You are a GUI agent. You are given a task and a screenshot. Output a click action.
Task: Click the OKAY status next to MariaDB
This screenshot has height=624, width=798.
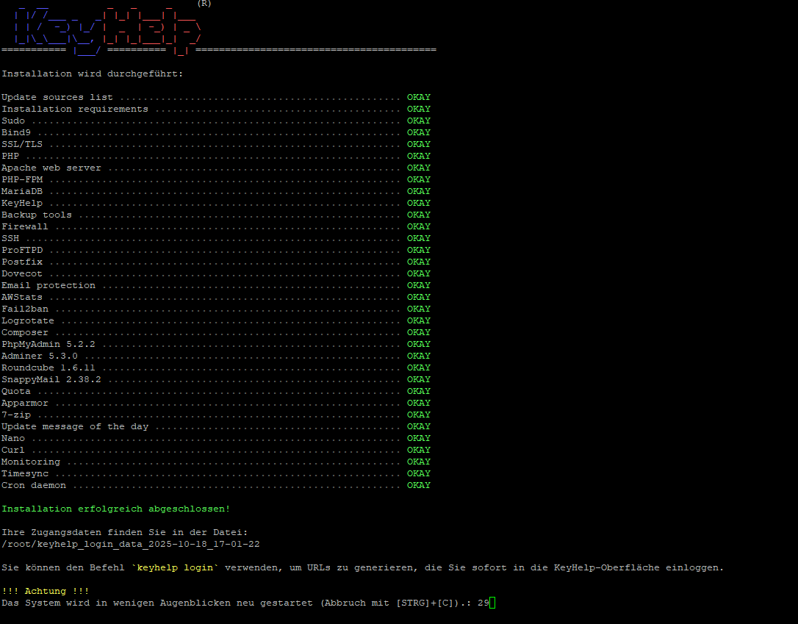(419, 192)
